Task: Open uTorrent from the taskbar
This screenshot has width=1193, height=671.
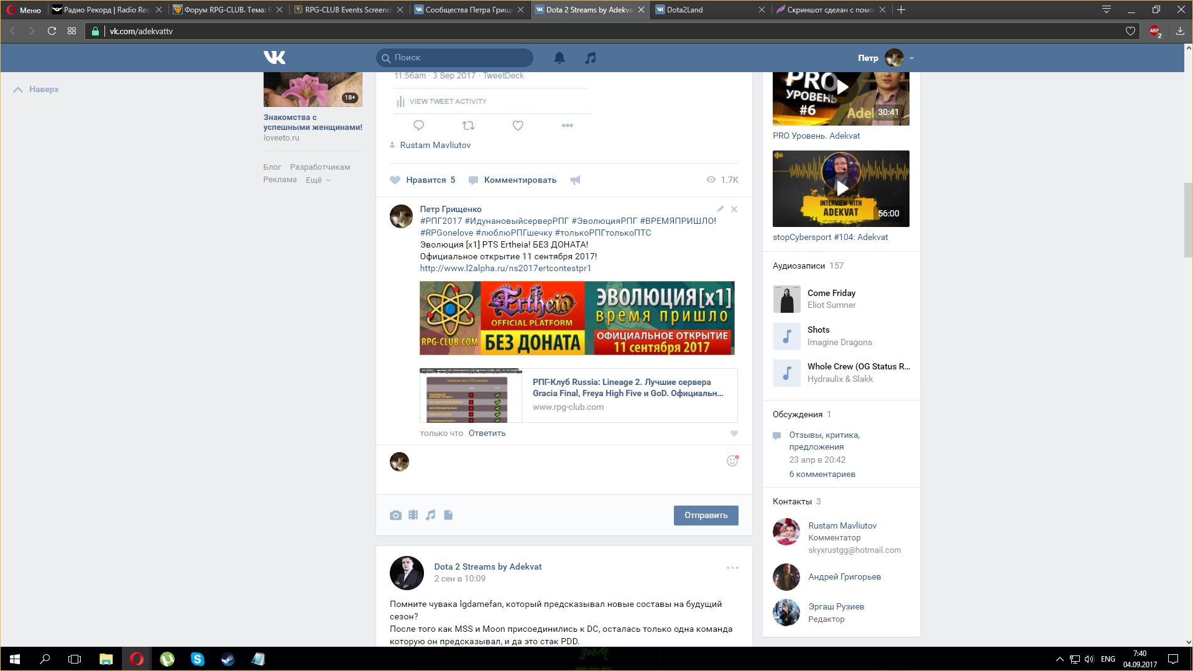Action: point(167,659)
